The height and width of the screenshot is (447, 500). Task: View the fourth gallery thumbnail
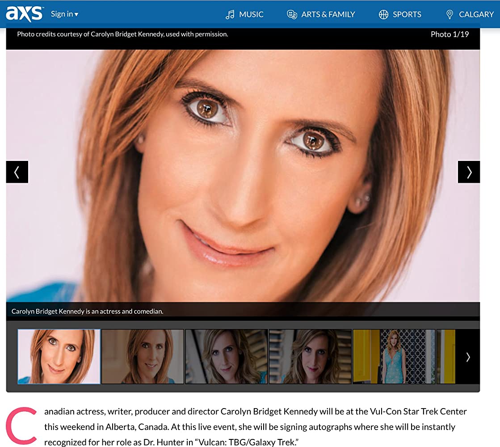click(310, 357)
